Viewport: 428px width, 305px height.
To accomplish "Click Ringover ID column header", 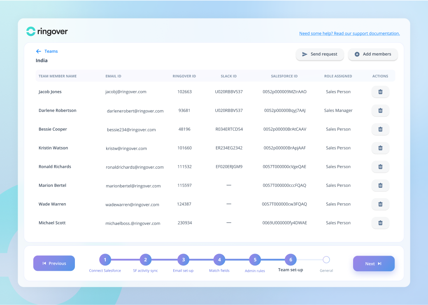I will coord(184,76).
